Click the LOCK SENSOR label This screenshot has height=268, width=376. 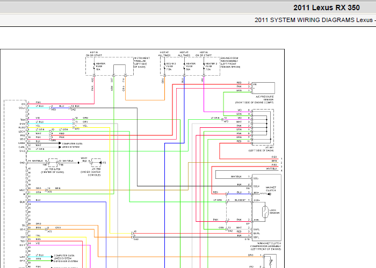(274, 212)
